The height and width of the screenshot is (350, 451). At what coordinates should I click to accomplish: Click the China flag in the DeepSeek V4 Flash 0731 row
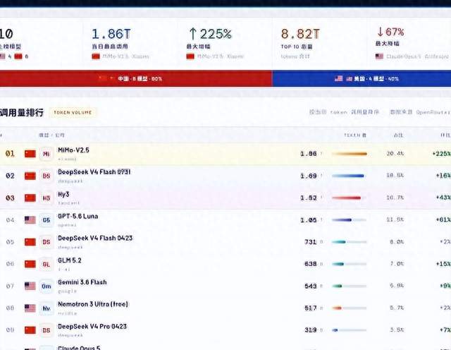pos(30,176)
